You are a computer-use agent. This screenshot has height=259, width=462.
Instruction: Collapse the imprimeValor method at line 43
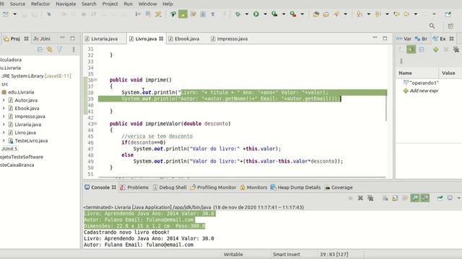point(95,124)
